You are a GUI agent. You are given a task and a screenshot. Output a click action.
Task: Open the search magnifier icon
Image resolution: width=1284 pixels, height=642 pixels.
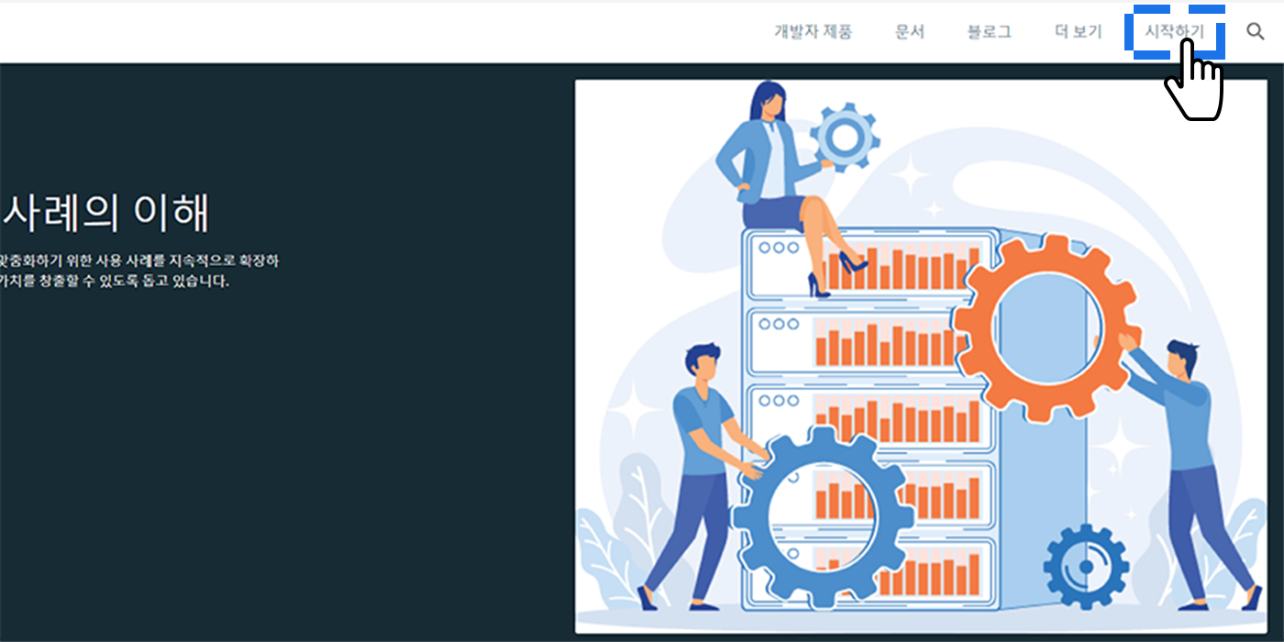tap(1256, 31)
